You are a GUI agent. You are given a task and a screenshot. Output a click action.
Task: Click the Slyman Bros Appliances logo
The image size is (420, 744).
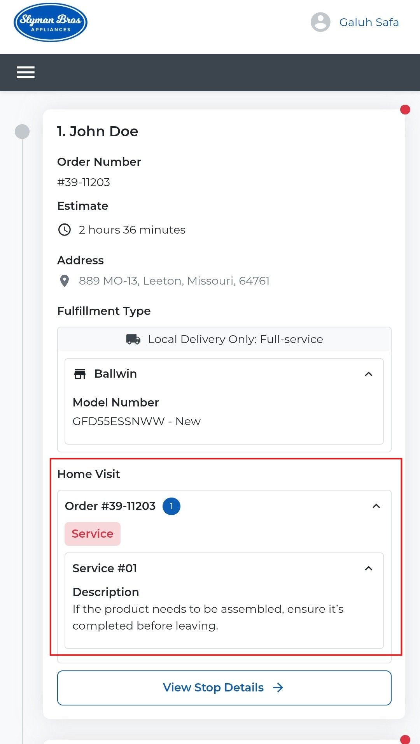(x=51, y=23)
